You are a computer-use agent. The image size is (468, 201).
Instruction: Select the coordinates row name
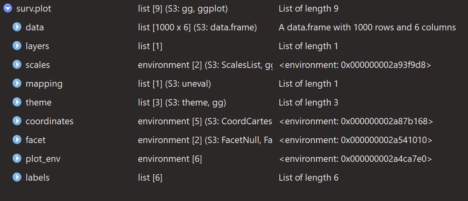point(50,121)
